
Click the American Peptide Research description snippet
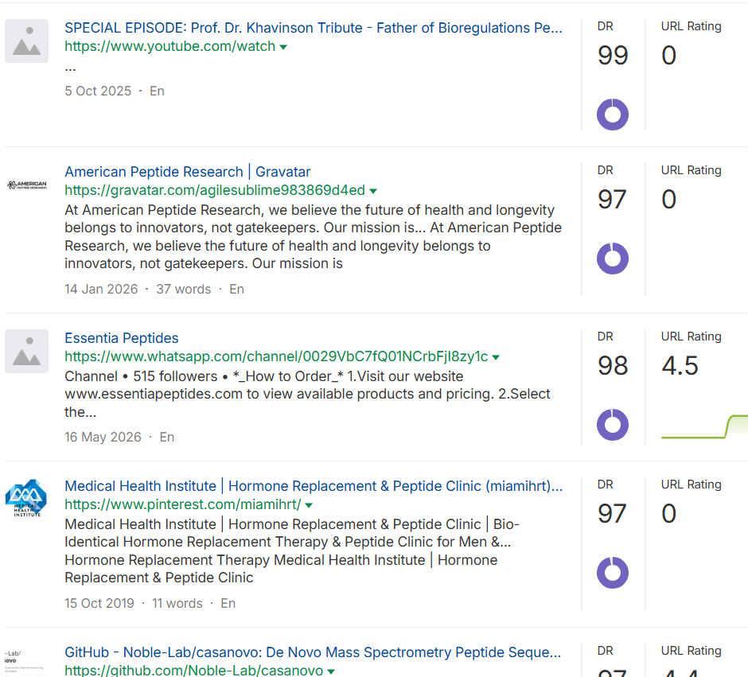(x=314, y=237)
